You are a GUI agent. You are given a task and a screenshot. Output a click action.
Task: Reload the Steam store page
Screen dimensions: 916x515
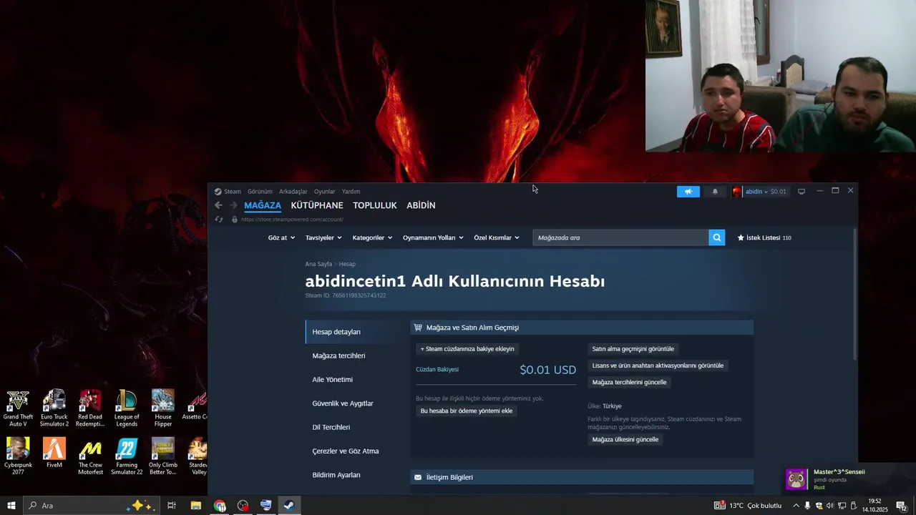pos(219,220)
